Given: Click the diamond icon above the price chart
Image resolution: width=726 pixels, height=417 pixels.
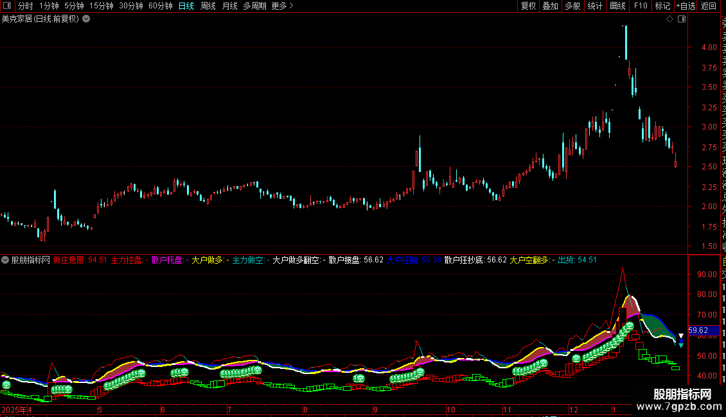Looking at the screenshot, I should 669,19.
